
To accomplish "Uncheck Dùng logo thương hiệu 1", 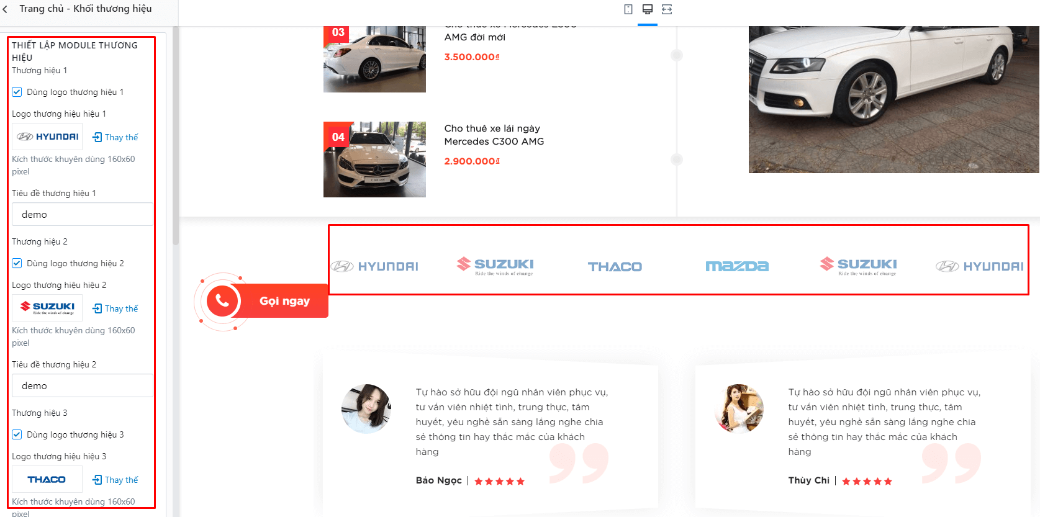I will pos(17,92).
